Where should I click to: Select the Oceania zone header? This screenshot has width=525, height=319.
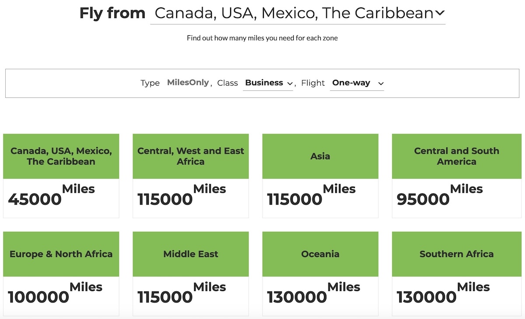point(320,254)
